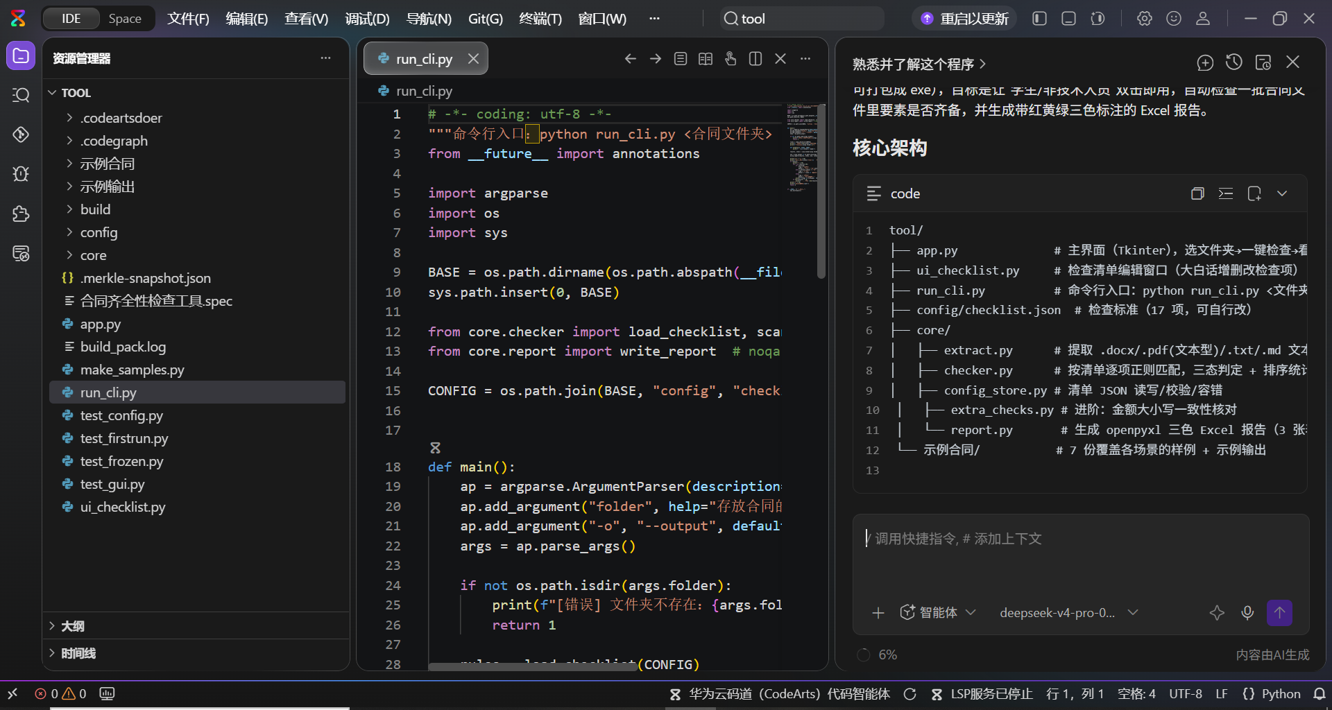Open the settings gear in title bar
1332x710 pixels.
[1145, 19]
